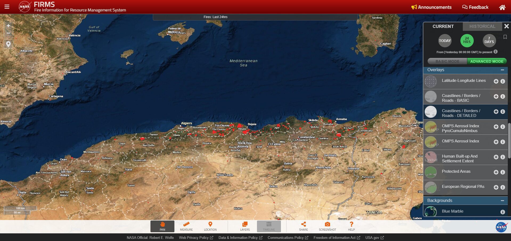Open the Web Privacy Policy link
This screenshot has width=511, height=241.
pyautogui.click(x=196, y=238)
